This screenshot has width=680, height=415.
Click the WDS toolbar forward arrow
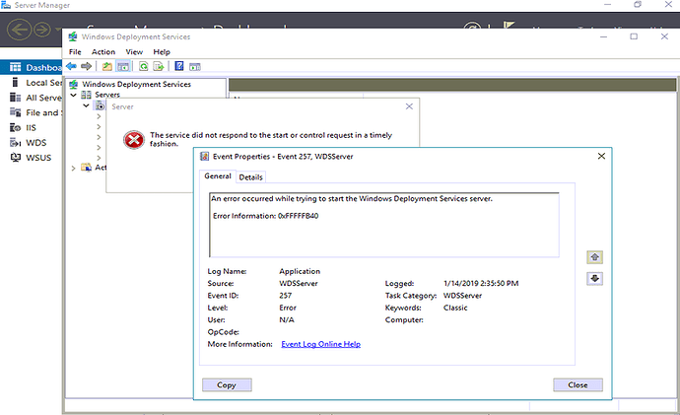(x=87, y=66)
